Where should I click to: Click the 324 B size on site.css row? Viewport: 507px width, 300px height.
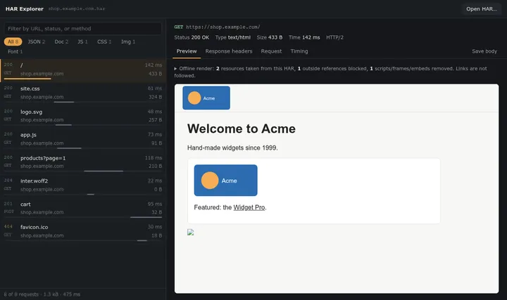pyautogui.click(x=155, y=97)
